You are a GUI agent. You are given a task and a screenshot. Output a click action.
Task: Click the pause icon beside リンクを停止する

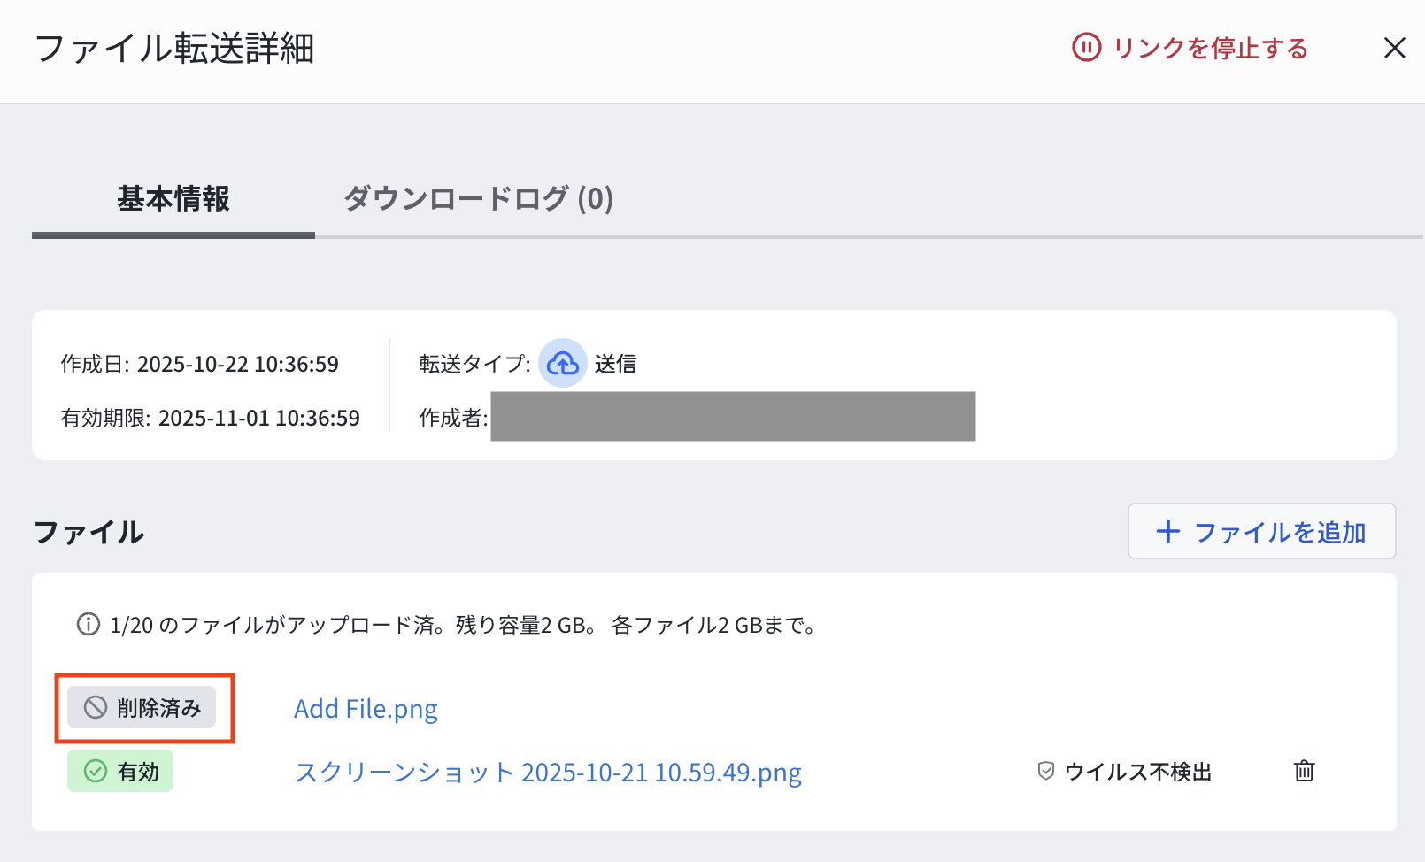(x=1086, y=47)
